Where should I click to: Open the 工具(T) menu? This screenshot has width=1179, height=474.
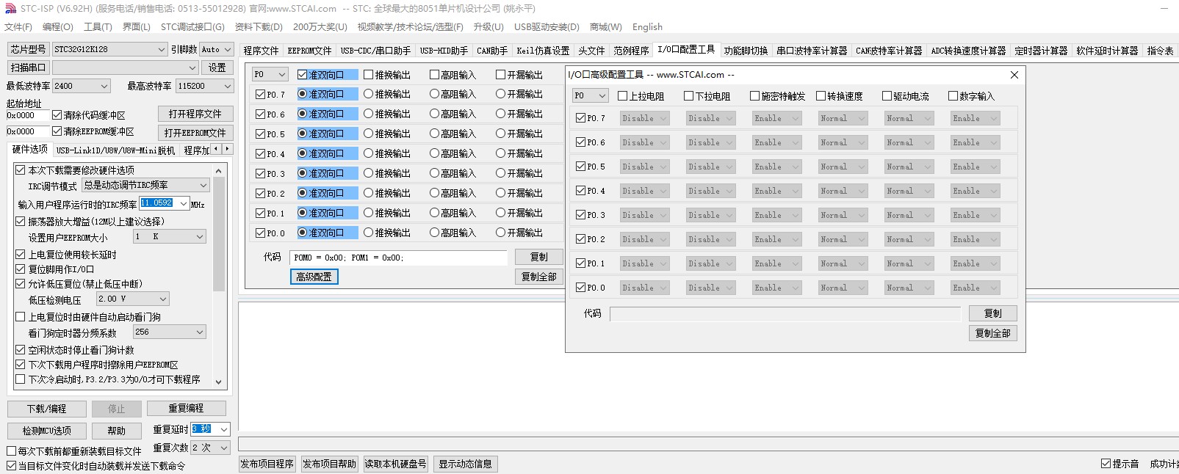point(98,27)
